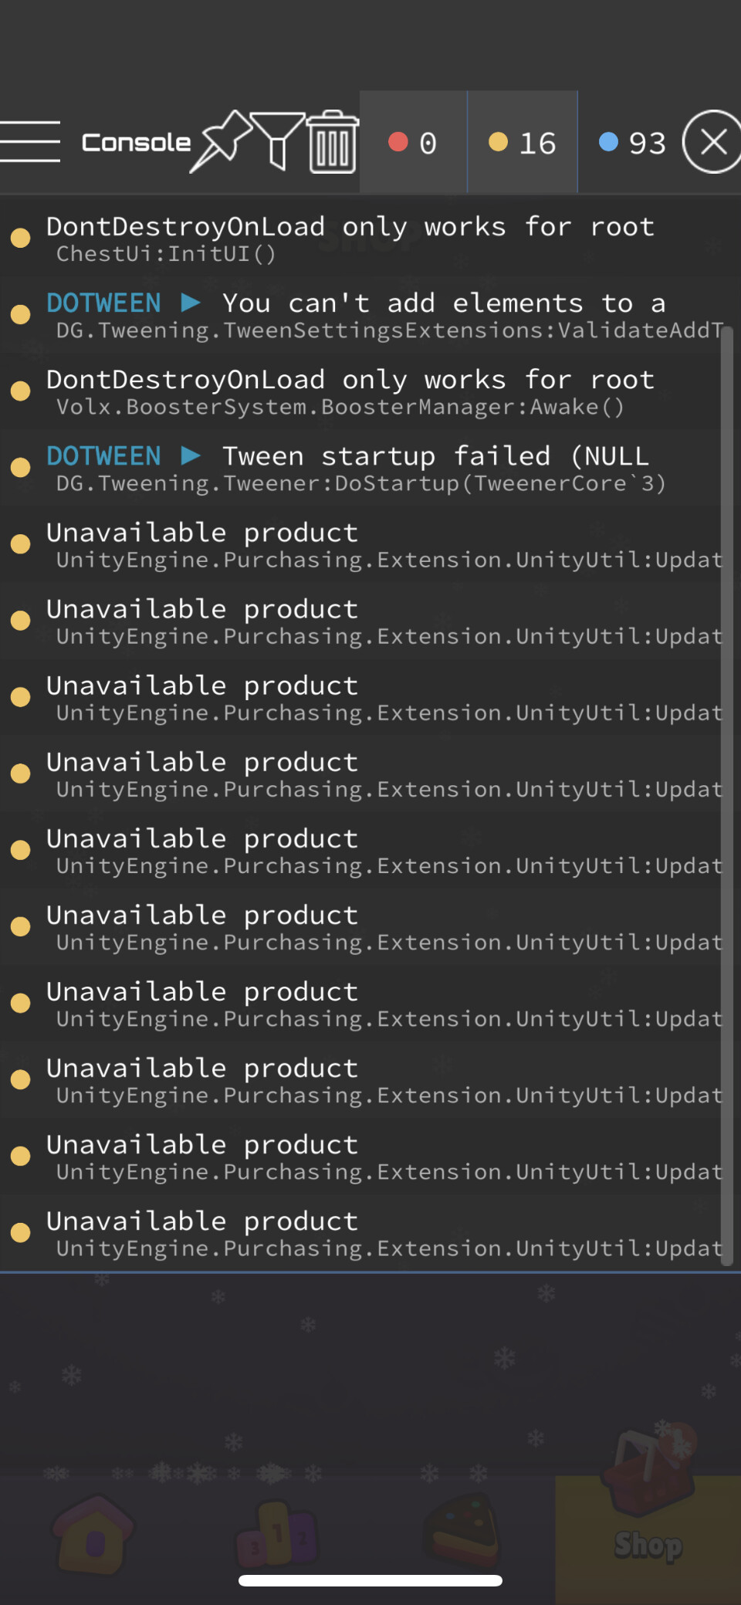Close the debug console with X

(712, 142)
